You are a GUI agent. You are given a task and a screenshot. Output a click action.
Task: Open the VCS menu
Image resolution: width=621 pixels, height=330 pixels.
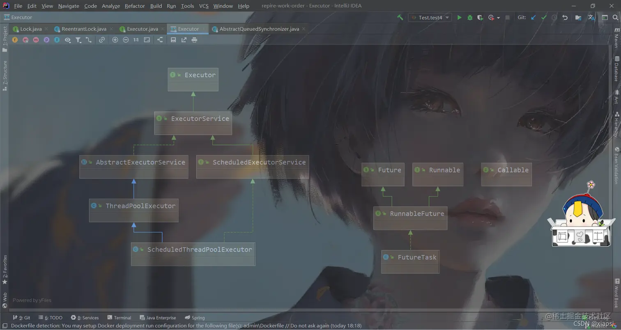[204, 6]
